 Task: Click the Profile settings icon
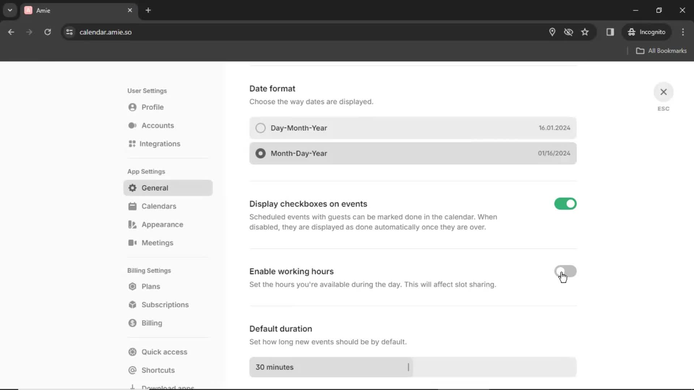(x=133, y=107)
